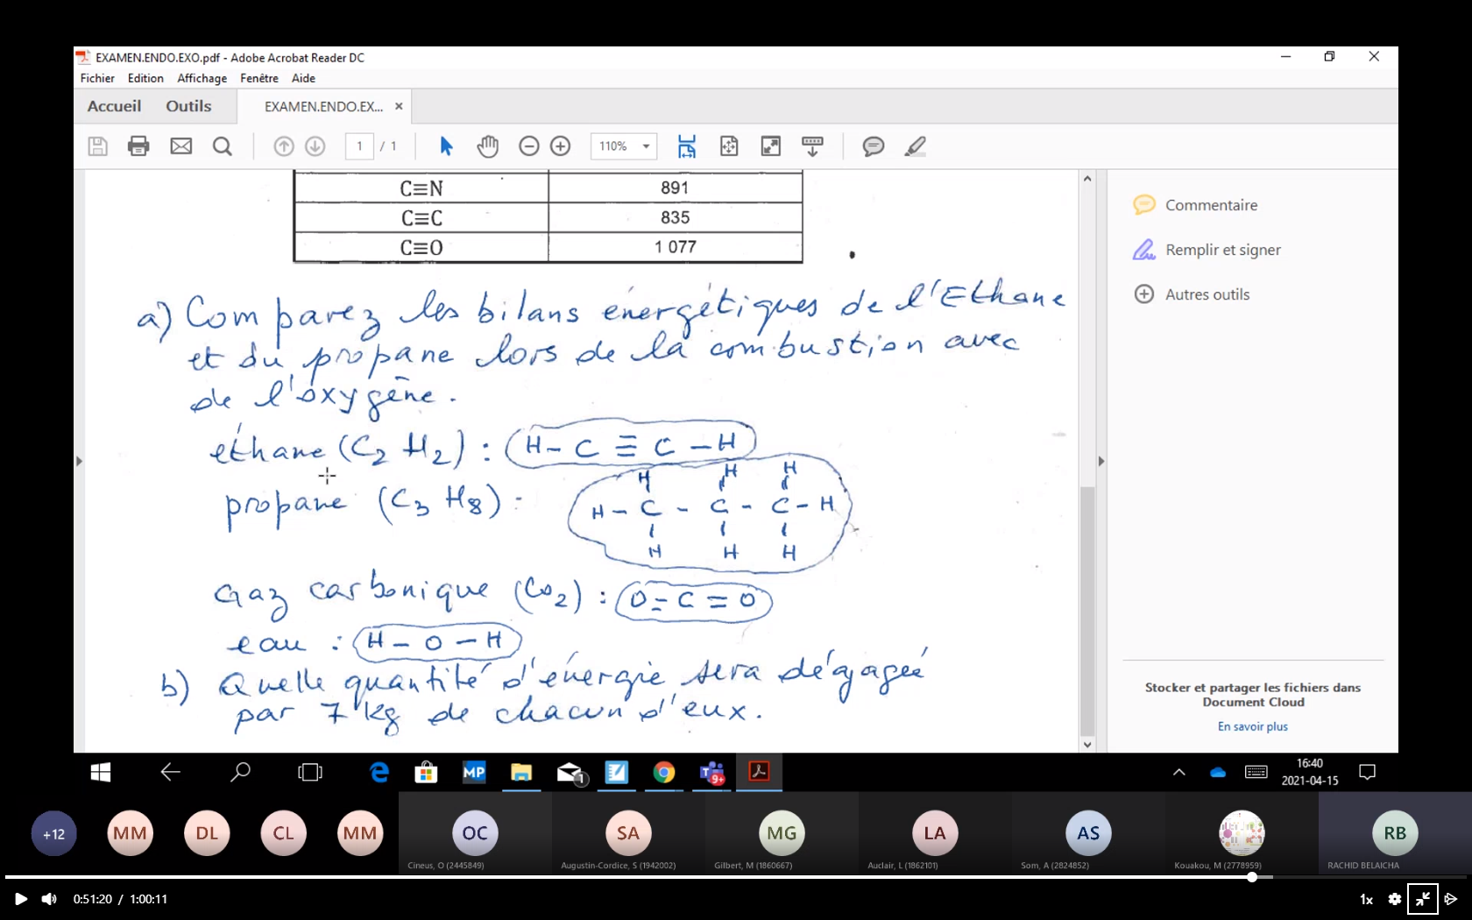Viewport: 1472px width, 920px height.
Task: Follow the En savoir plus link
Action: (x=1252, y=726)
